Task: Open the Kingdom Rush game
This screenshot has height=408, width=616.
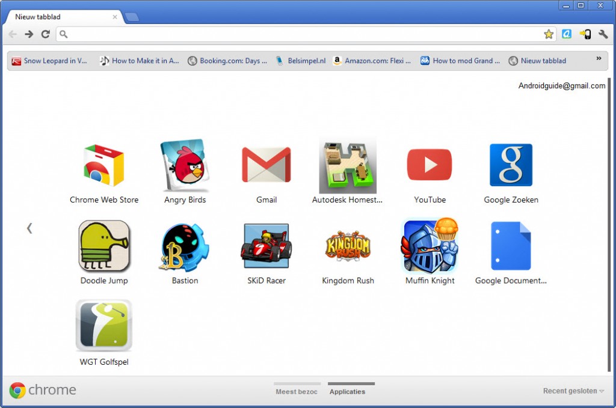Action: coord(348,246)
